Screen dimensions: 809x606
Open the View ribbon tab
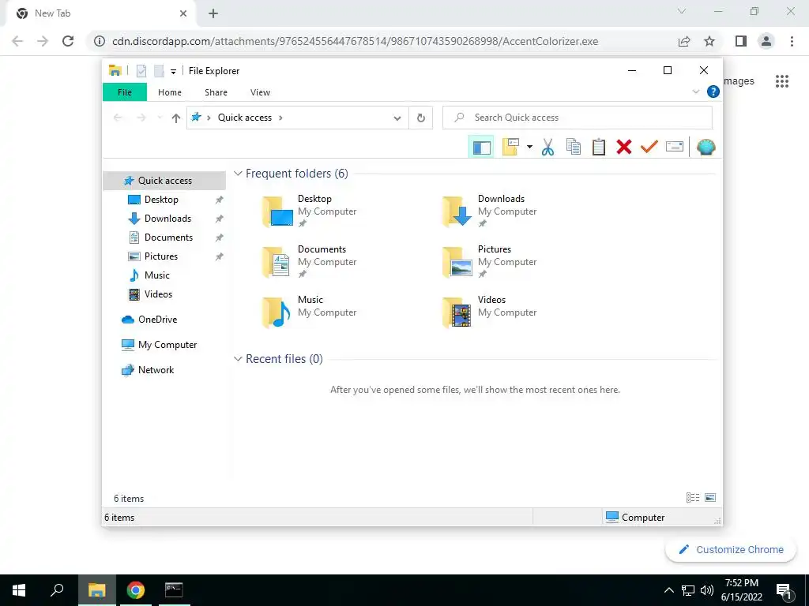click(x=260, y=92)
